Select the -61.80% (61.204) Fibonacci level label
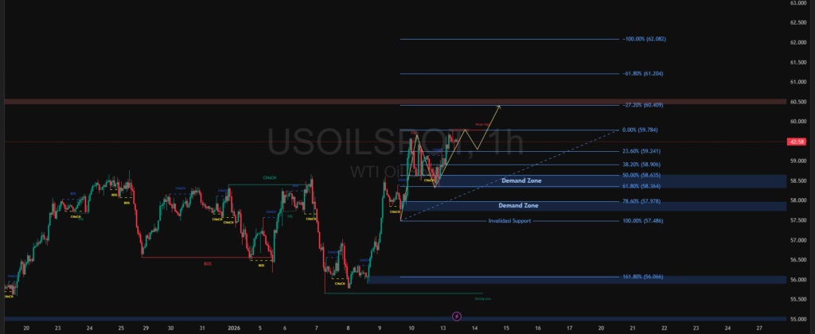 pos(643,74)
